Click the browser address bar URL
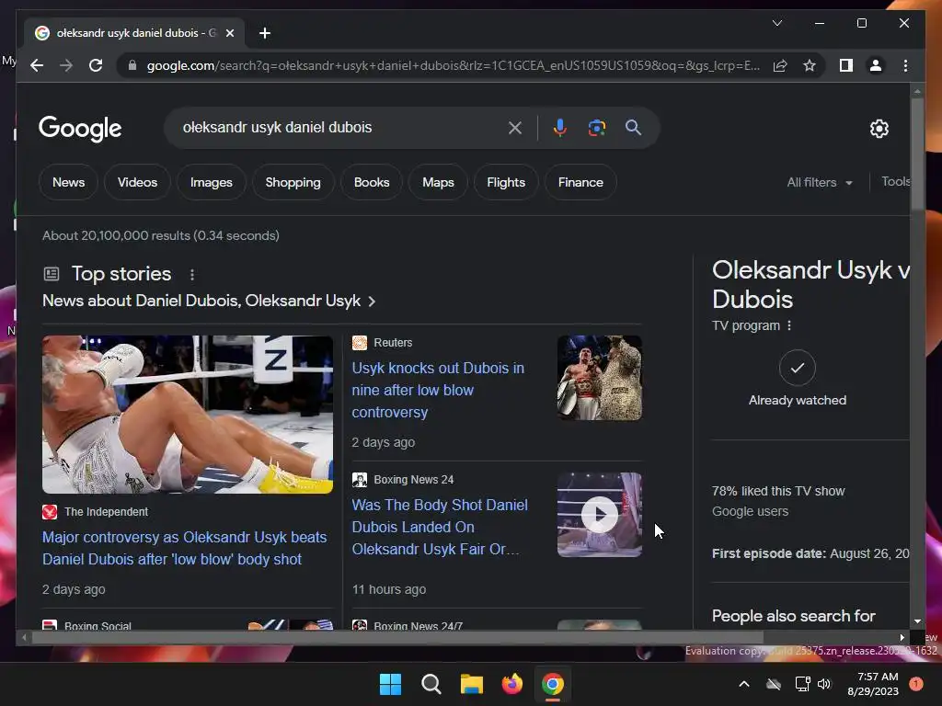Image resolution: width=942 pixels, height=706 pixels. (453, 65)
